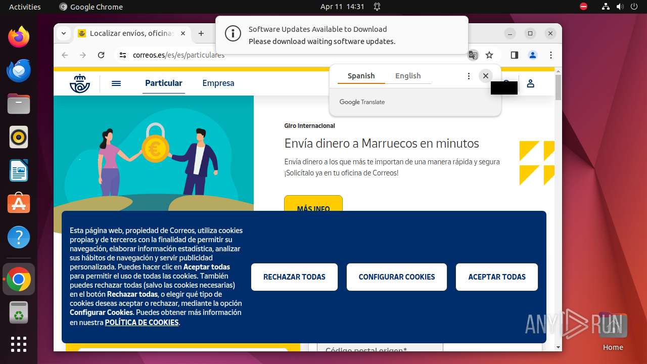Screen dimensions: 647x364
Task: Close the Localizar envíos tab
Action: tap(183, 33)
